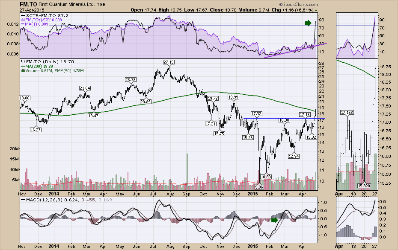Screen dimensions: 398x250
Task: Select the 10.80 price label
Action: click(x=266, y=177)
